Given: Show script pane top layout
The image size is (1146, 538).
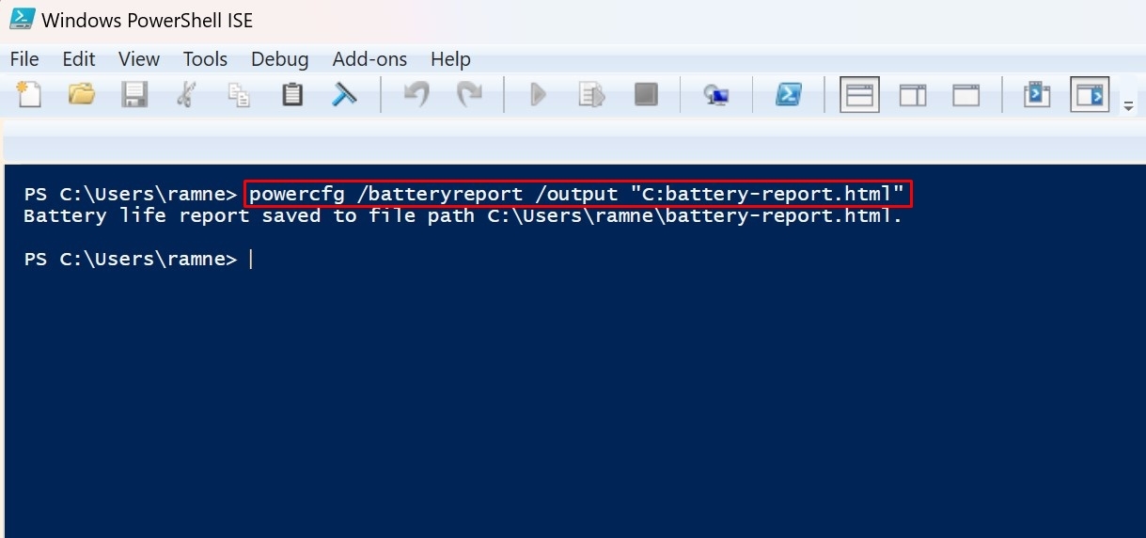Looking at the screenshot, I should (x=859, y=94).
